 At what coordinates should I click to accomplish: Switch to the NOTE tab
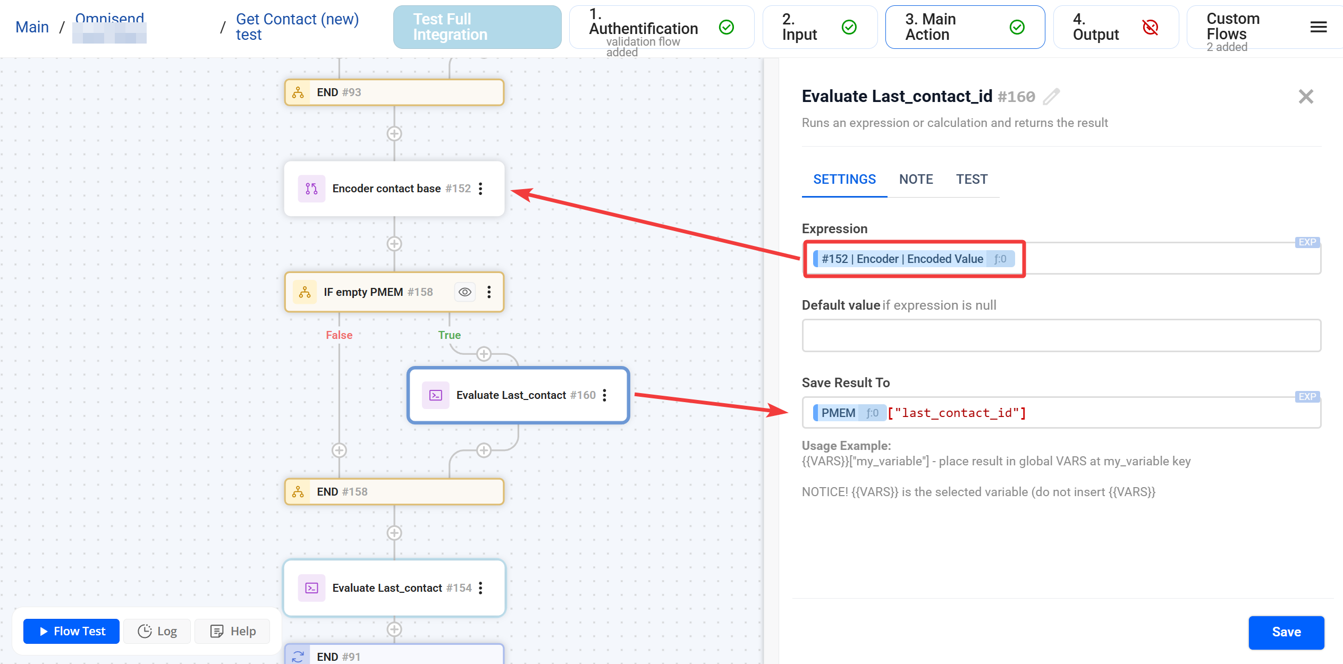[916, 179]
